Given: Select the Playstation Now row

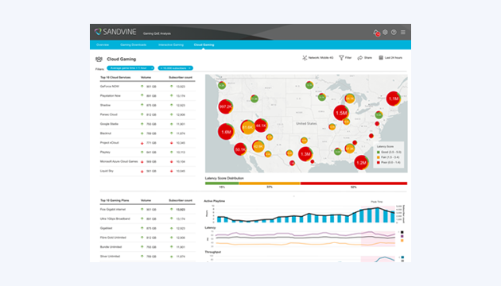Looking at the screenshot, I should [x=147, y=96].
